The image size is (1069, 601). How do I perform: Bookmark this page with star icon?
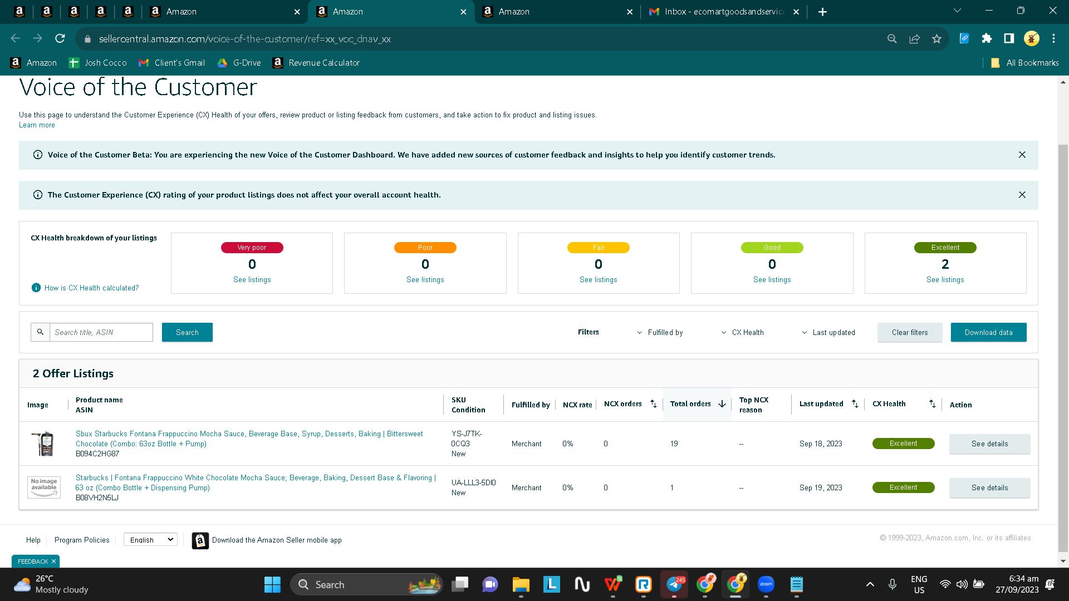936,38
